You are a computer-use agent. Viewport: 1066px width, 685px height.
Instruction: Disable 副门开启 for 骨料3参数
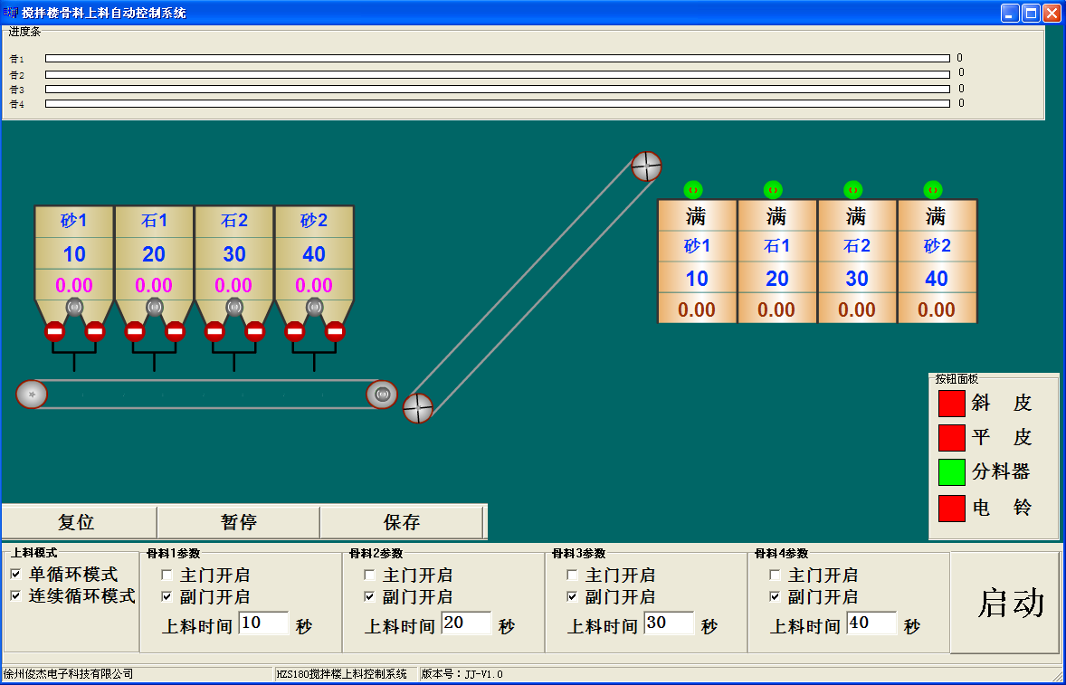tap(572, 596)
